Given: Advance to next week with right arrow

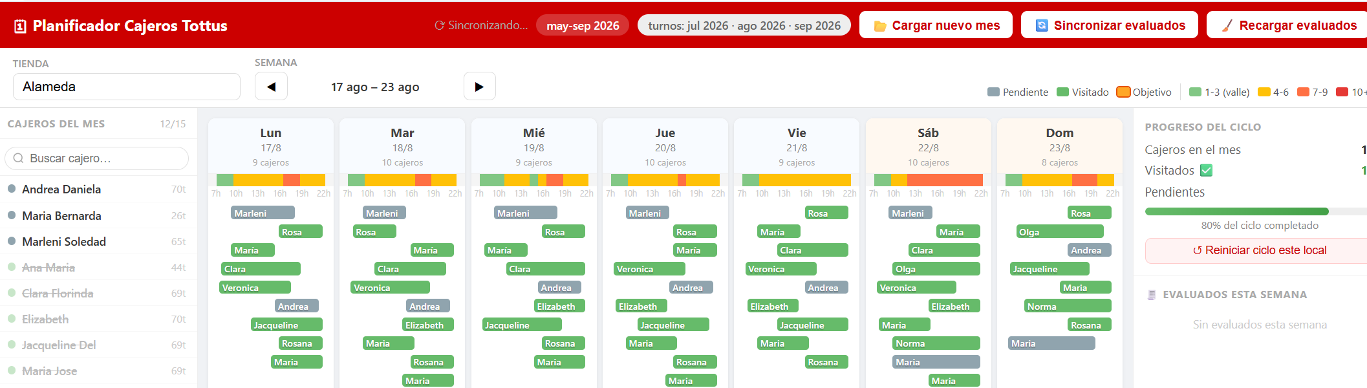Looking at the screenshot, I should (x=479, y=86).
